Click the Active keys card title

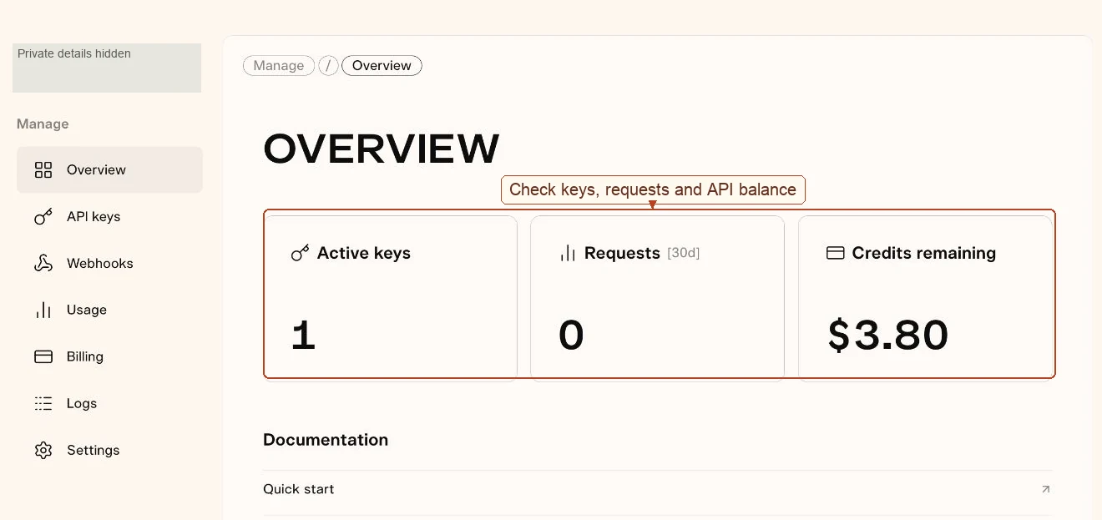(364, 253)
